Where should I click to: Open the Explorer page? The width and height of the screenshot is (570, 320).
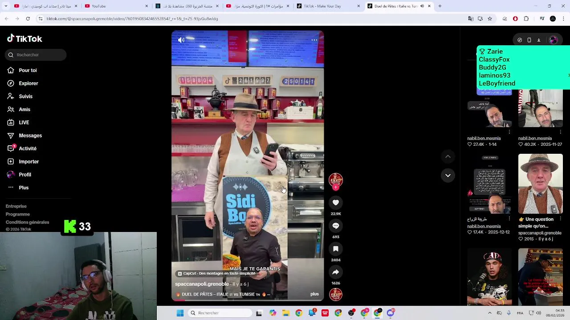click(x=23, y=83)
